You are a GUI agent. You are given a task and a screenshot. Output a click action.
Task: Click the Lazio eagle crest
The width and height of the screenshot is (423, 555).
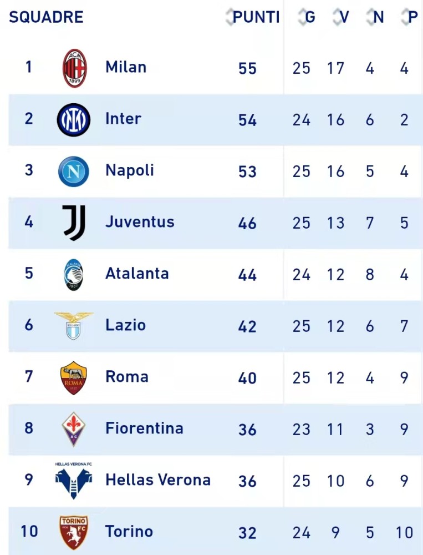click(74, 326)
